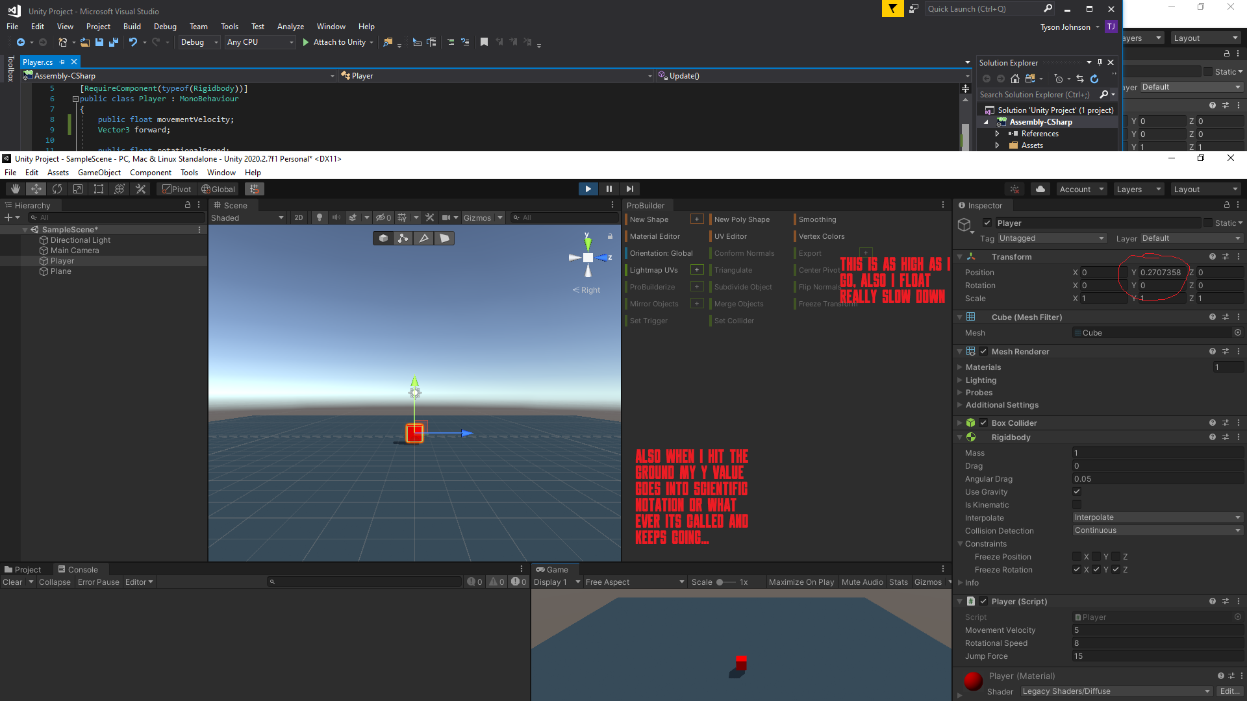Toggle scene lighting bulb icon
The height and width of the screenshot is (701, 1247).
point(319,217)
